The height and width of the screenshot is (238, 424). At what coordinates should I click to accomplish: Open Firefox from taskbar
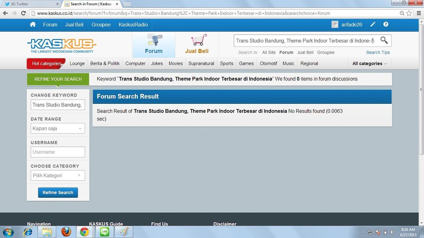point(66,232)
